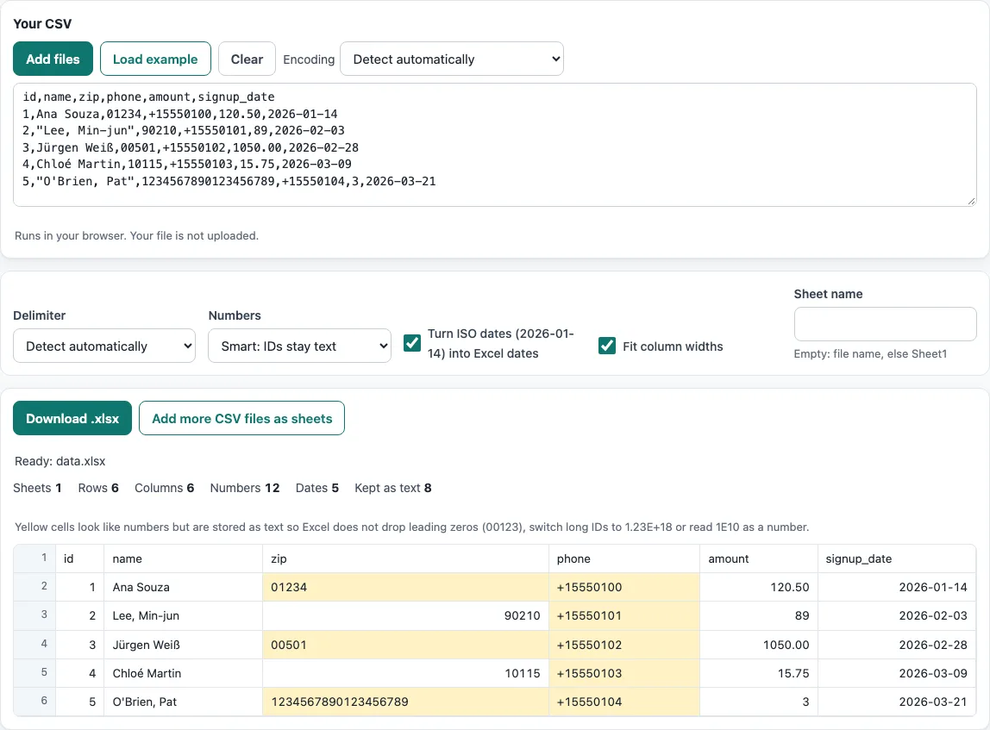Click the 'Empty: file name, else Sheet1' hint

coord(870,354)
